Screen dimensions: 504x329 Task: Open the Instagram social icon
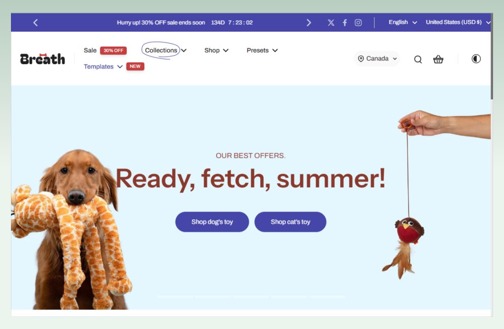click(358, 23)
